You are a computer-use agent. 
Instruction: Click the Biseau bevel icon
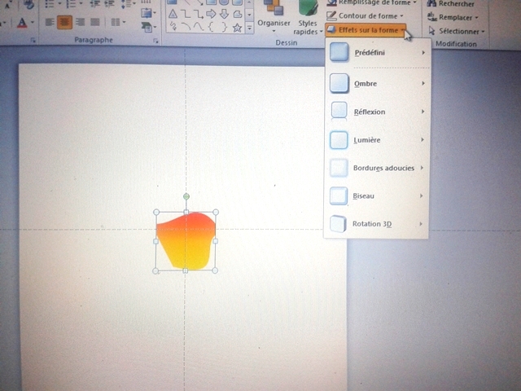339,196
